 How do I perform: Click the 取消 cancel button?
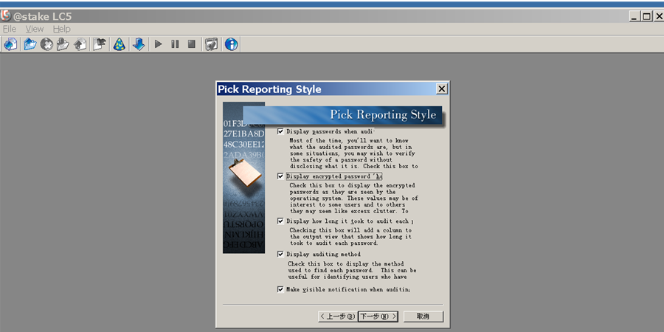(x=423, y=317)
